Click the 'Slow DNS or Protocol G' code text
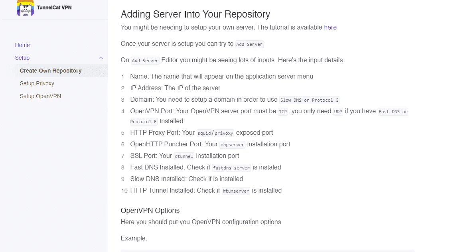Viewport: 452px width, 252px height. [x=309, y=100]
